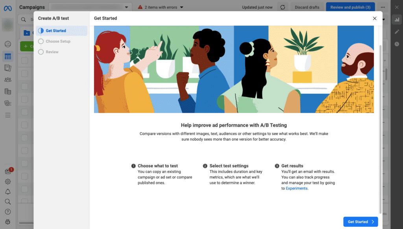This screenshot has height=229, width=403.
Task: Click the red error warning triangle icon
Action: (x=140, y=7)
